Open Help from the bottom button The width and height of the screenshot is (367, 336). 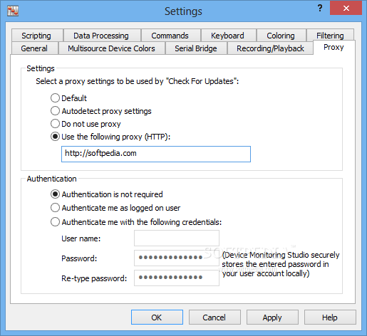pyautogui.click(x=330, y=317)
